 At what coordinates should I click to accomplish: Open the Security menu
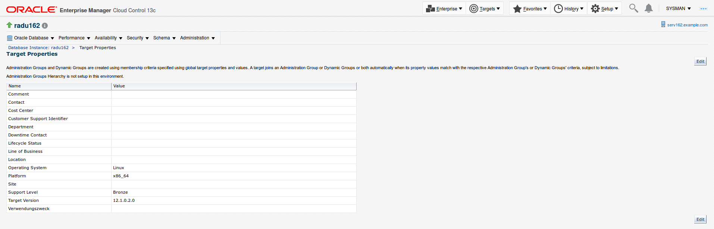click(138, 38)
